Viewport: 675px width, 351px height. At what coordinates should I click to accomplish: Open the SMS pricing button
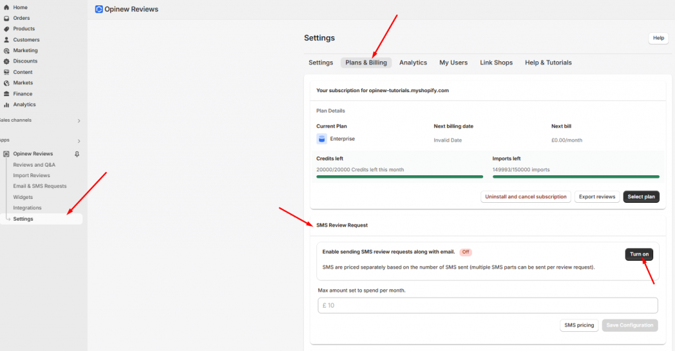click(x=579, y=325)
